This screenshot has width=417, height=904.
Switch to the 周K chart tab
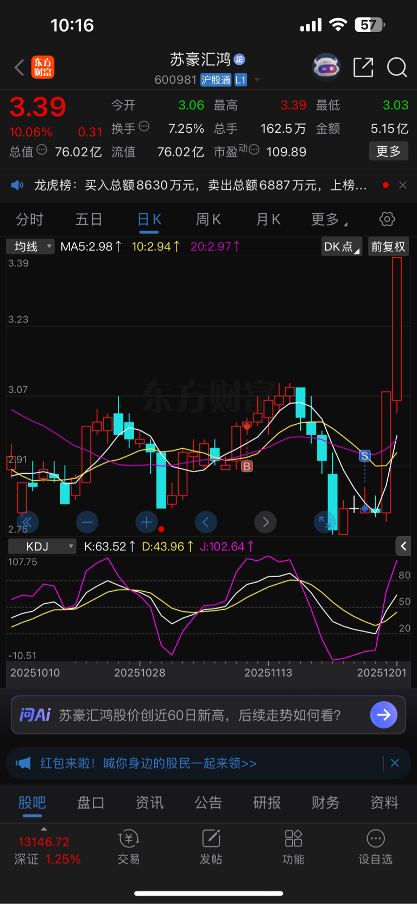point(208,219)
